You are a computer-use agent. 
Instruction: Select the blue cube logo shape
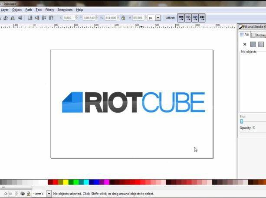pos(72,102)
